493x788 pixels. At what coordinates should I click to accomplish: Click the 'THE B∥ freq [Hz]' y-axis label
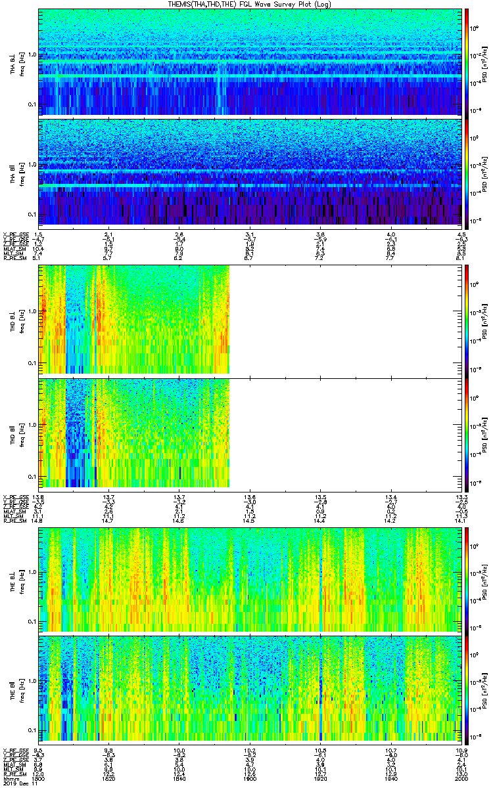pos(17,689)
